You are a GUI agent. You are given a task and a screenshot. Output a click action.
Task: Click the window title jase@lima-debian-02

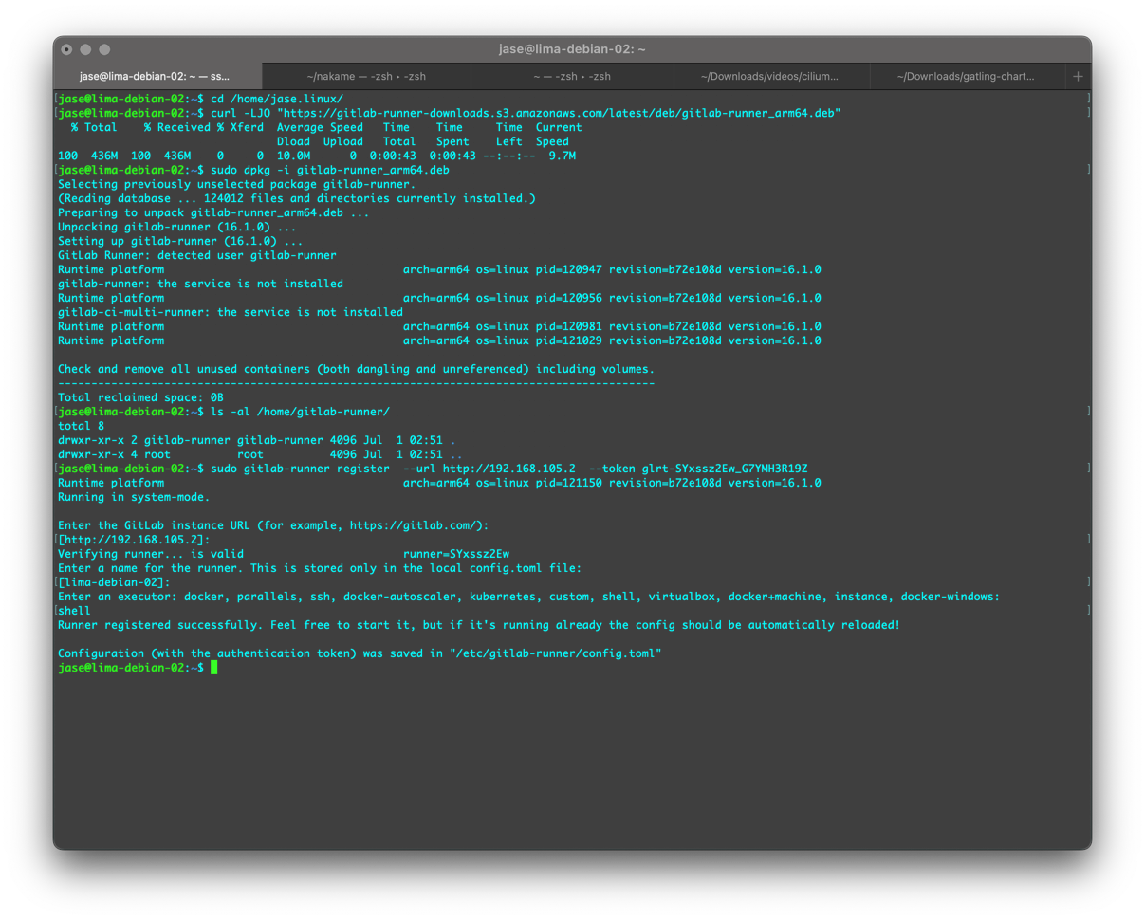tap(573, 48)
